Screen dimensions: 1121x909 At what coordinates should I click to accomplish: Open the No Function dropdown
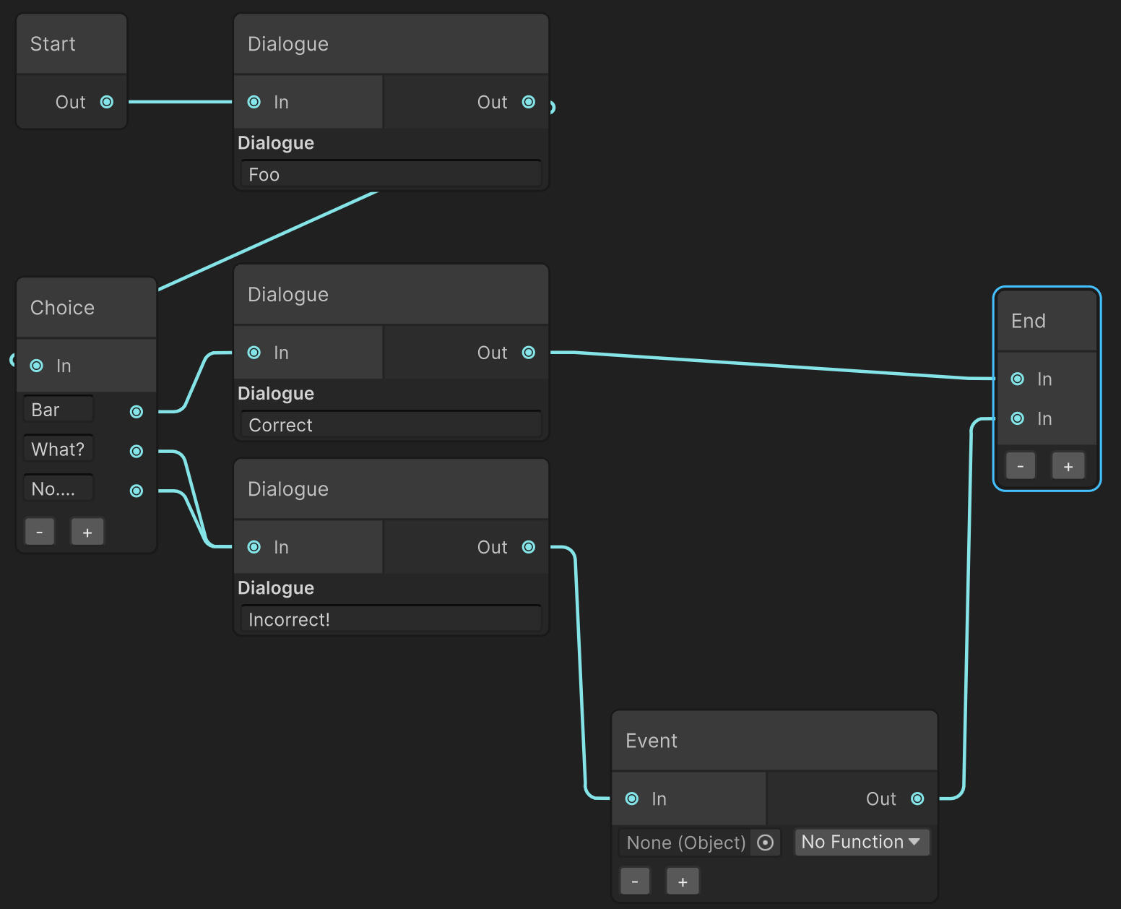click(862, 842)
